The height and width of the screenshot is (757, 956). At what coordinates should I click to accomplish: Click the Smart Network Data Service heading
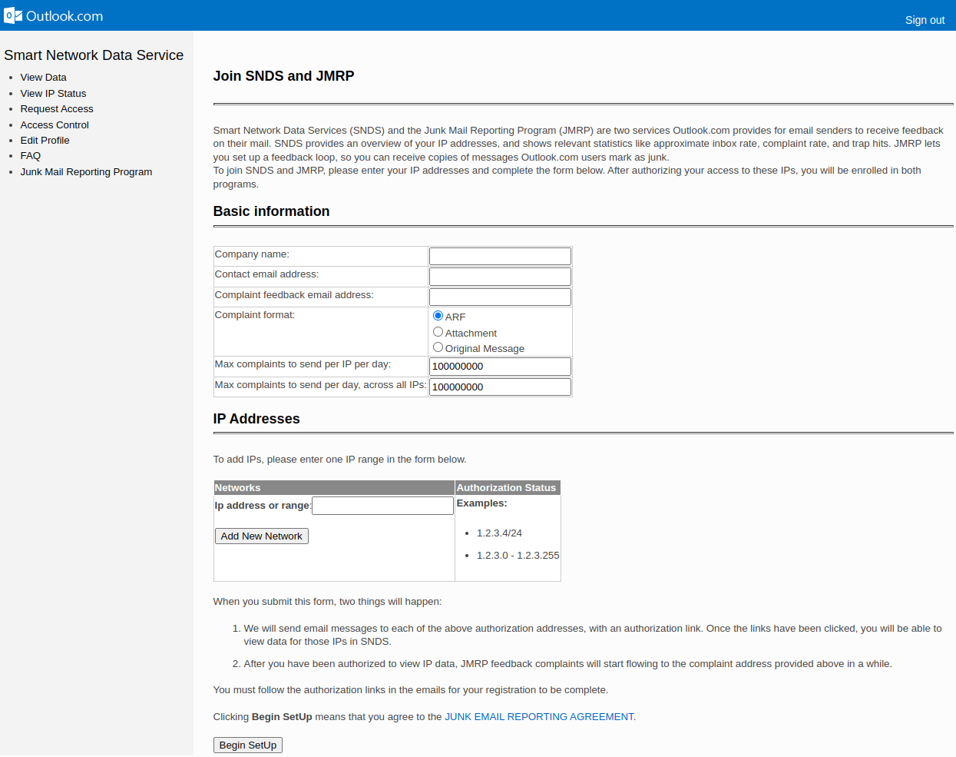pyautogui.click(x=94, y=55)
